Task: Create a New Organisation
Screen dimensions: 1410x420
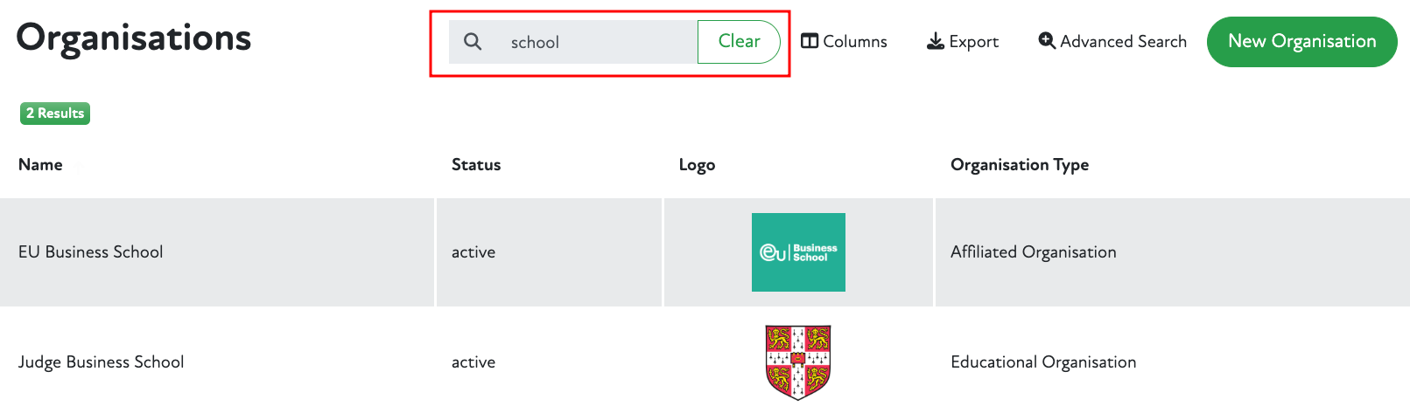Action: [x=1301, y=42]
